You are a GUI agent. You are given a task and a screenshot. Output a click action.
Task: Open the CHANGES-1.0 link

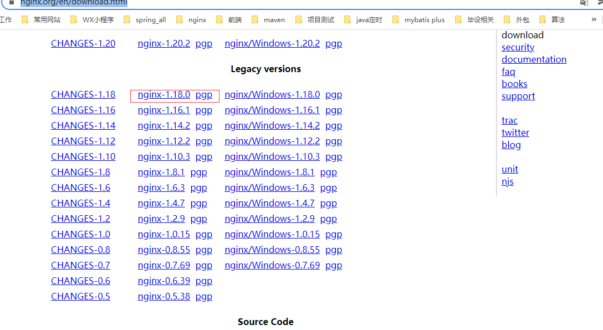(x=80, y=234)
